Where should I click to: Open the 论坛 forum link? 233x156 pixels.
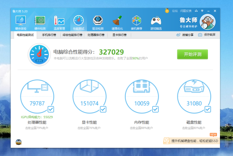pos(175,11)
